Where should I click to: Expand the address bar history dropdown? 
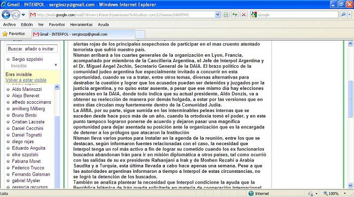click(x=217, y=15)
